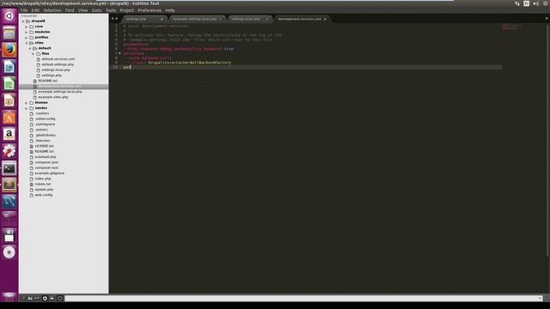Open the Find menu
The width and height of the screenshot is (550, 309).
coord(70,10)
